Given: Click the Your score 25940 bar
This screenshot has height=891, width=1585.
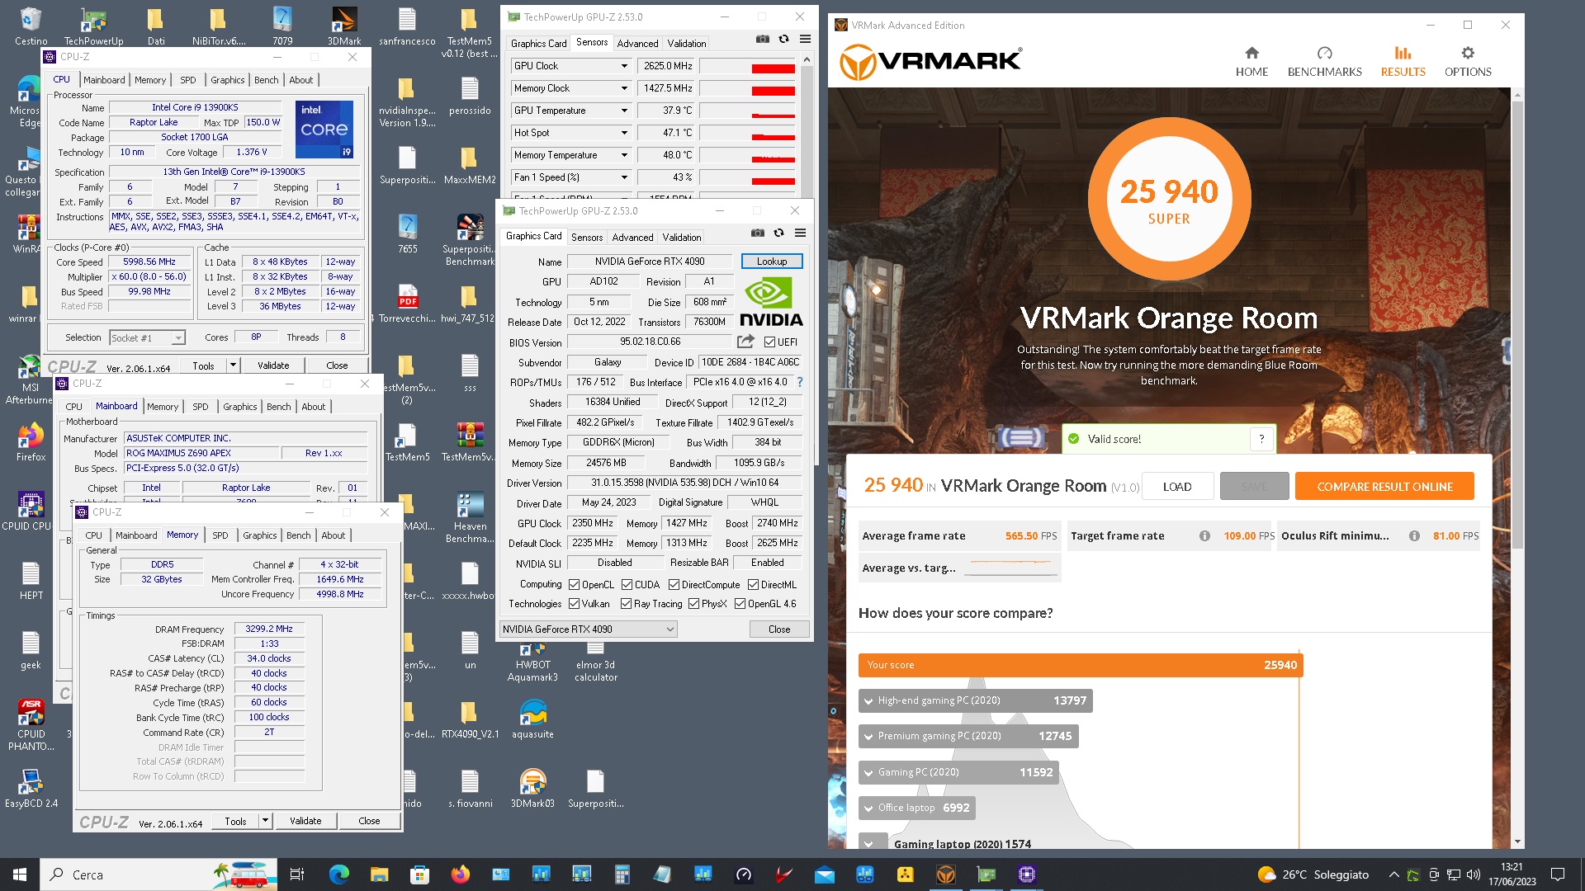Looking at the screenshot, I should click(x=1081, y=665).
